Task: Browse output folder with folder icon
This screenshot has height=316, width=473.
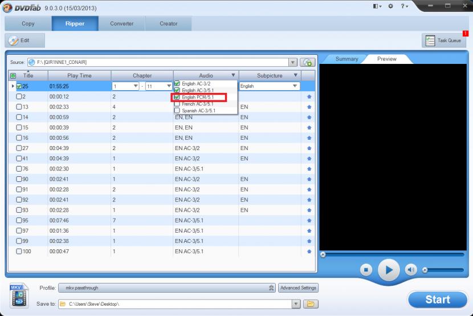Action: [311, 304]
